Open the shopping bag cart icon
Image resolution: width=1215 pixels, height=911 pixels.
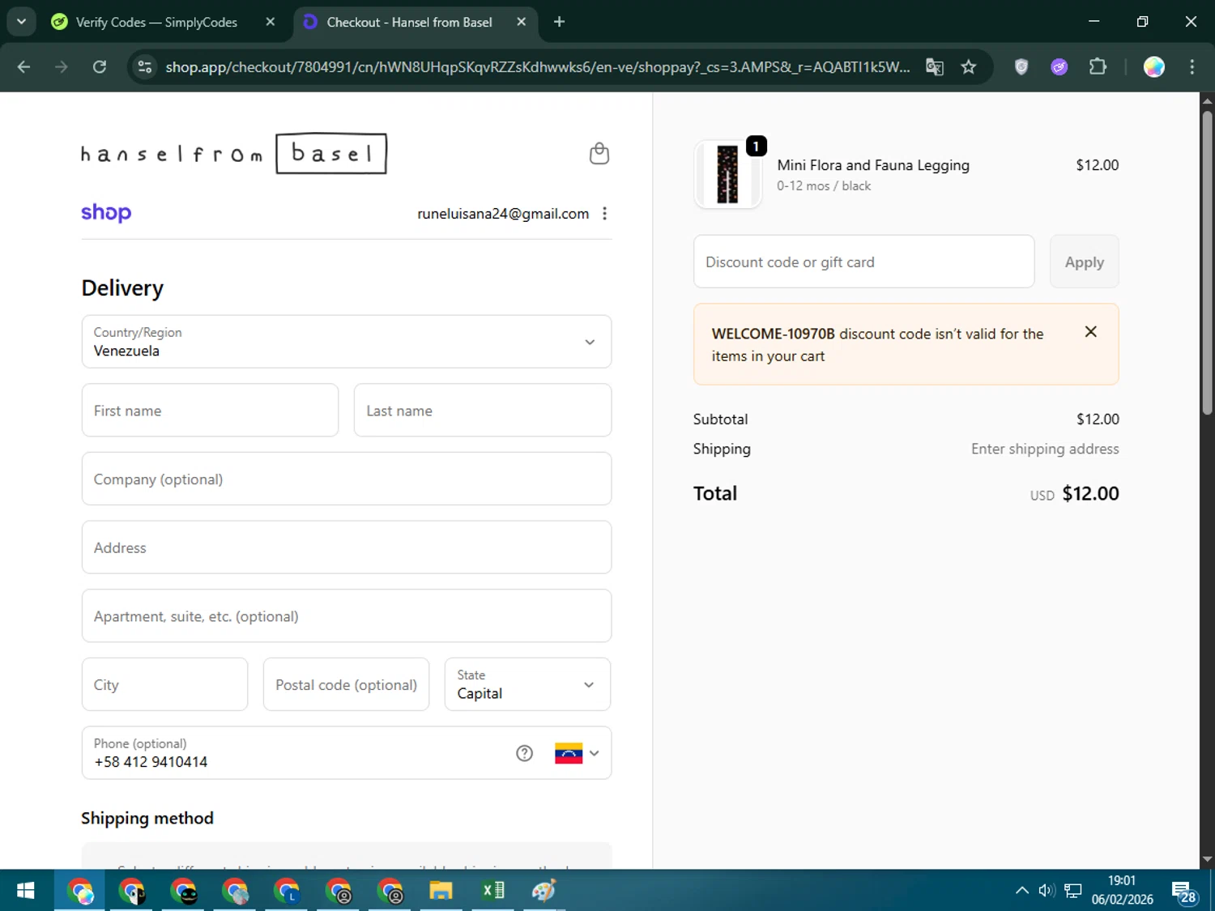pyautogui.click(x=599, y=153)
